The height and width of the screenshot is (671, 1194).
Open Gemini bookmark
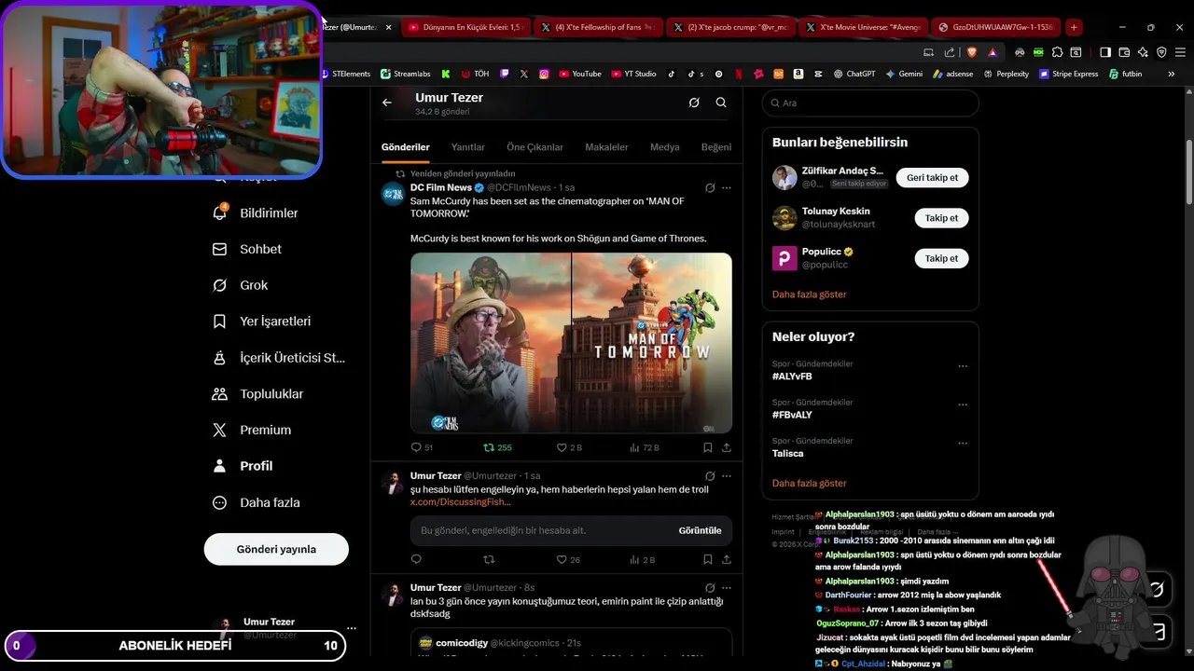click(904, 74)
